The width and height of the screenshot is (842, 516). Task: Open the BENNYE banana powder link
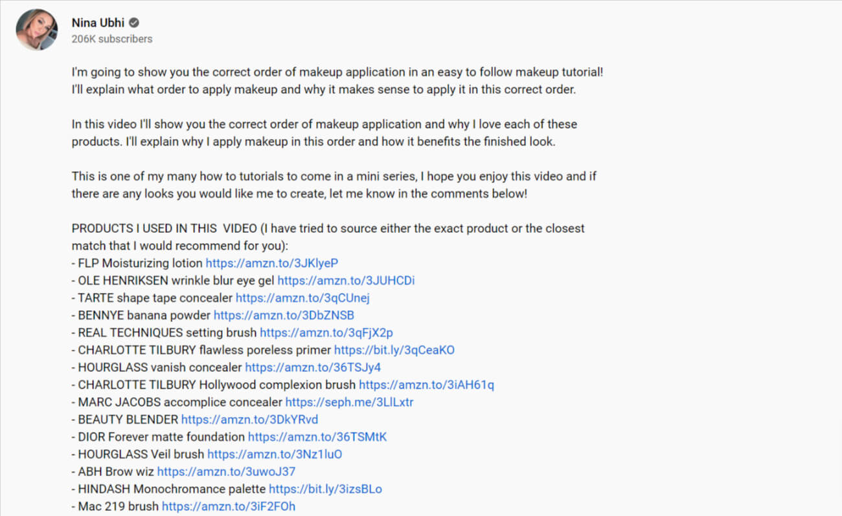(284, 316)
